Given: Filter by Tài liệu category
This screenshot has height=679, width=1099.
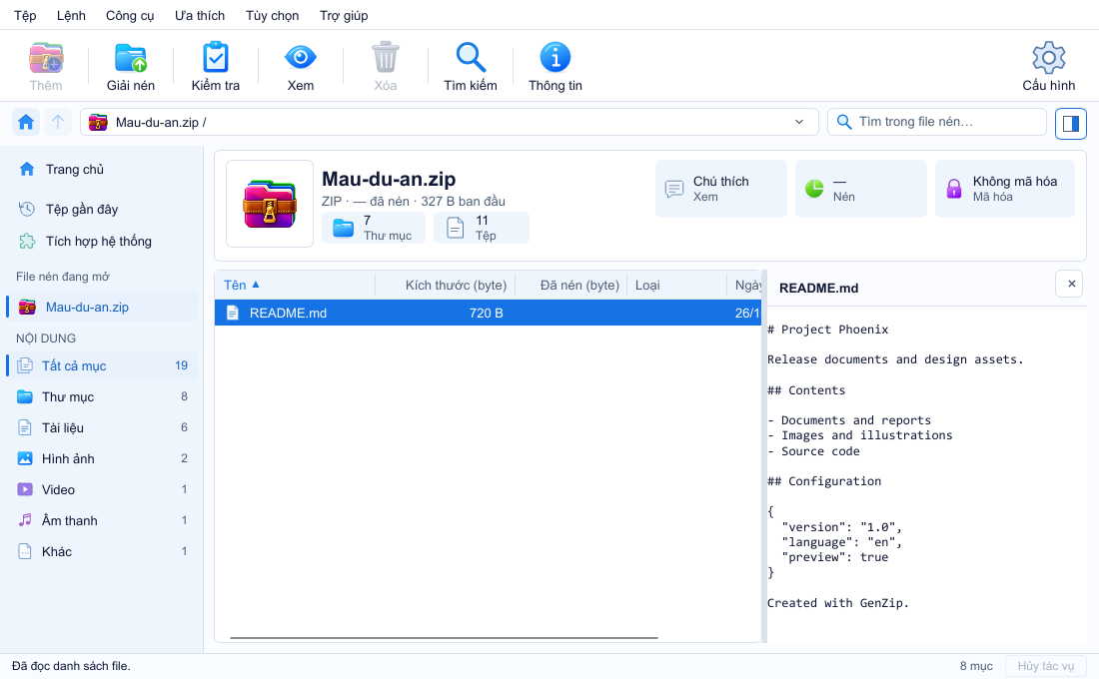Looking at the screenshot, I should [x=102, y=427].
